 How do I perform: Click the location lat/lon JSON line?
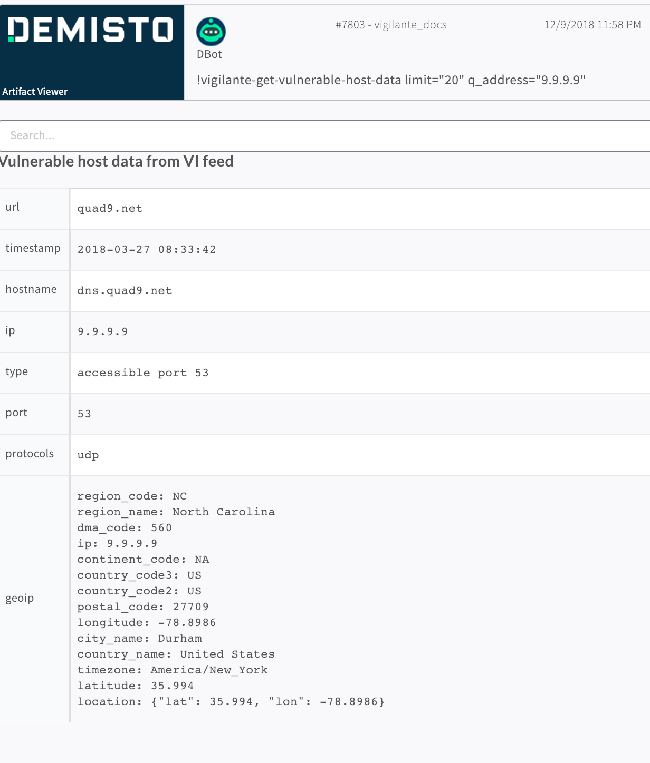pyautogui.click(x=231, y=701)
